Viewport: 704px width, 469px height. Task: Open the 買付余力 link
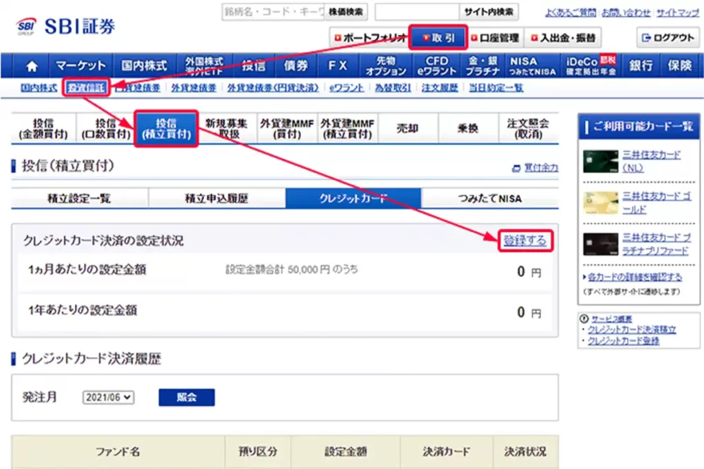point(540,167)
